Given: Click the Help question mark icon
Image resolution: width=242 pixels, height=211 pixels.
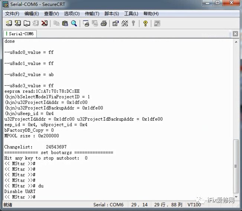Looking at the screenshot, I should click(x=145, y=23).
